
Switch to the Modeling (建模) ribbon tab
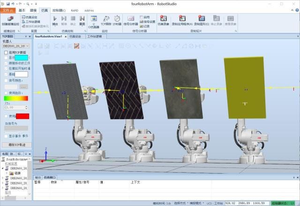click(x=33, y=10)
